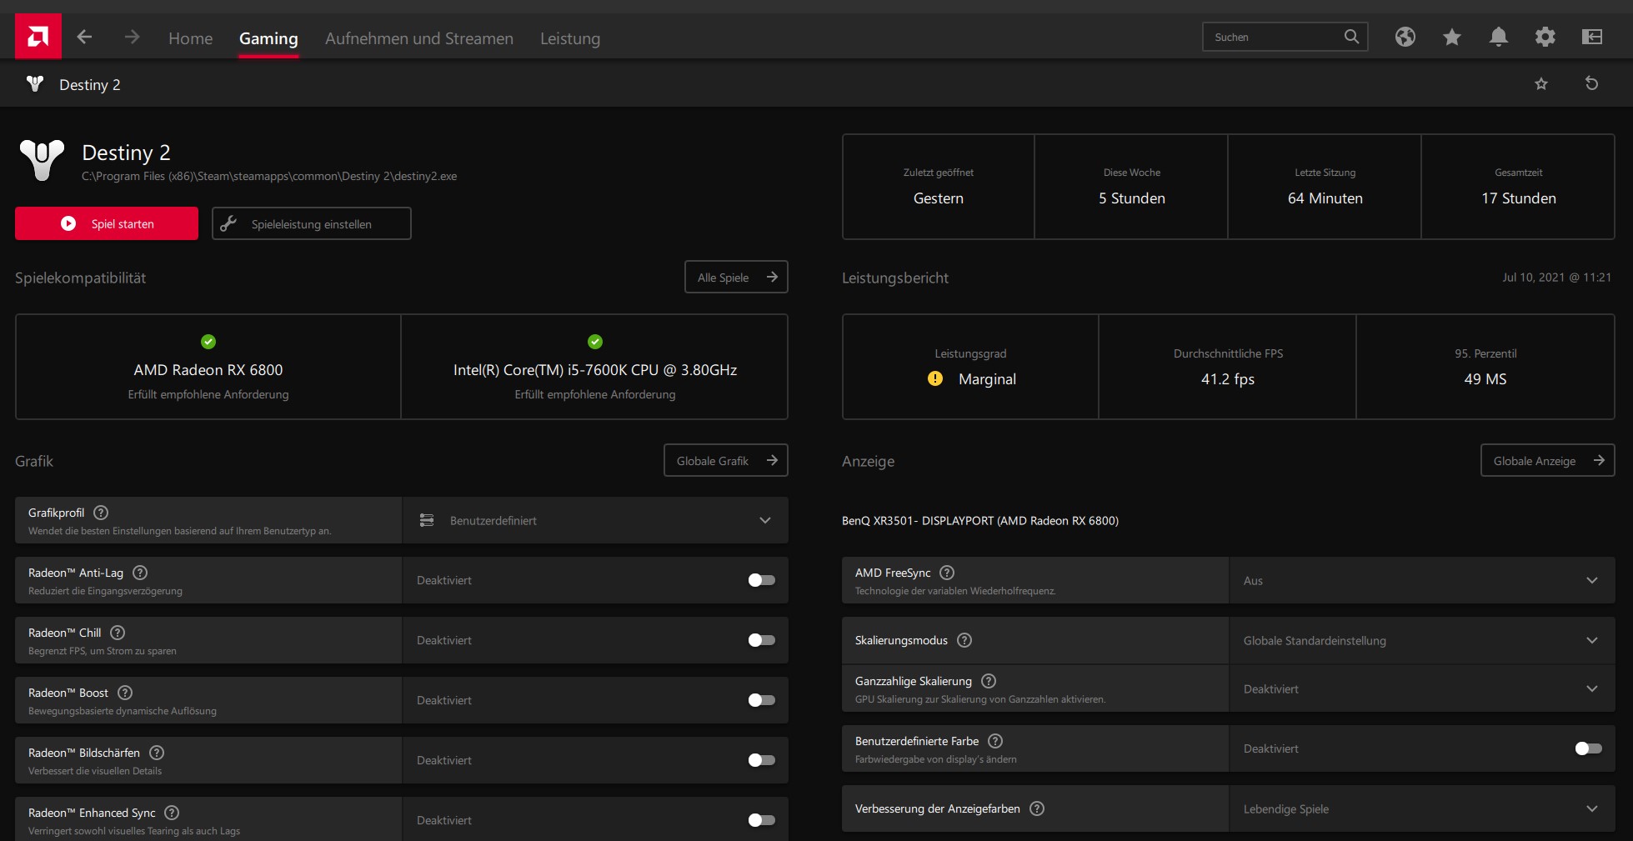Click Diese Woche 5 Stunden stat
Image resolution: width=1633 pixels, height=841 pixels.
(1132, 187)
